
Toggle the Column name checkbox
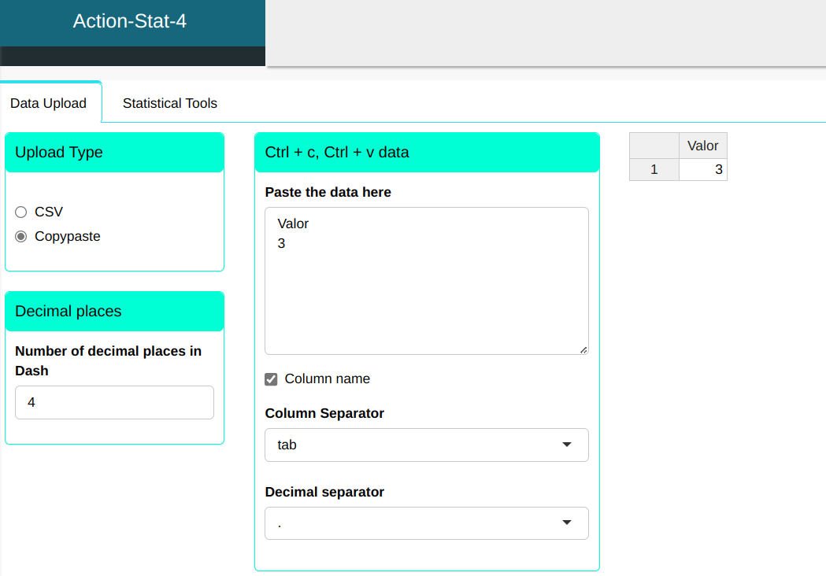click(271, 379)
